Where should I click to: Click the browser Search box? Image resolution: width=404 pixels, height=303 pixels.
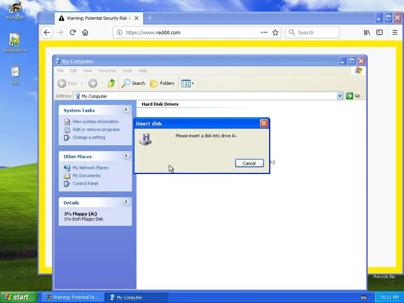pos(312,32)
